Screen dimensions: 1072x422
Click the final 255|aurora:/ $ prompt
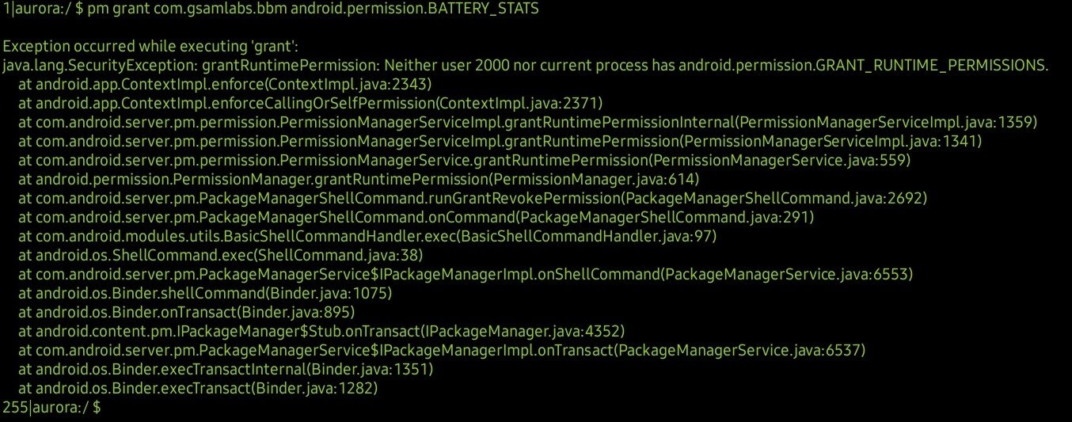point(51,408)
